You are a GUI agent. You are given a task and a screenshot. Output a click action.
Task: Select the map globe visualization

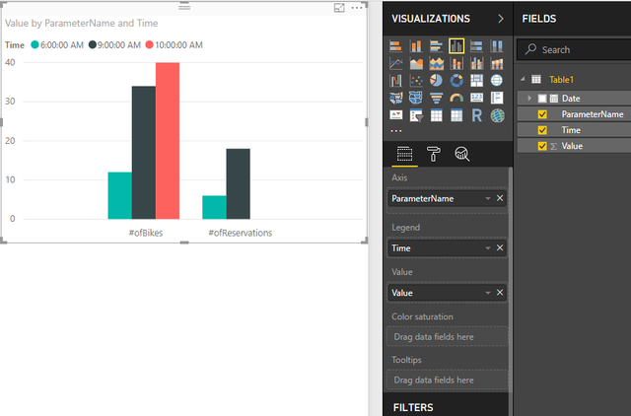(497, 81)
